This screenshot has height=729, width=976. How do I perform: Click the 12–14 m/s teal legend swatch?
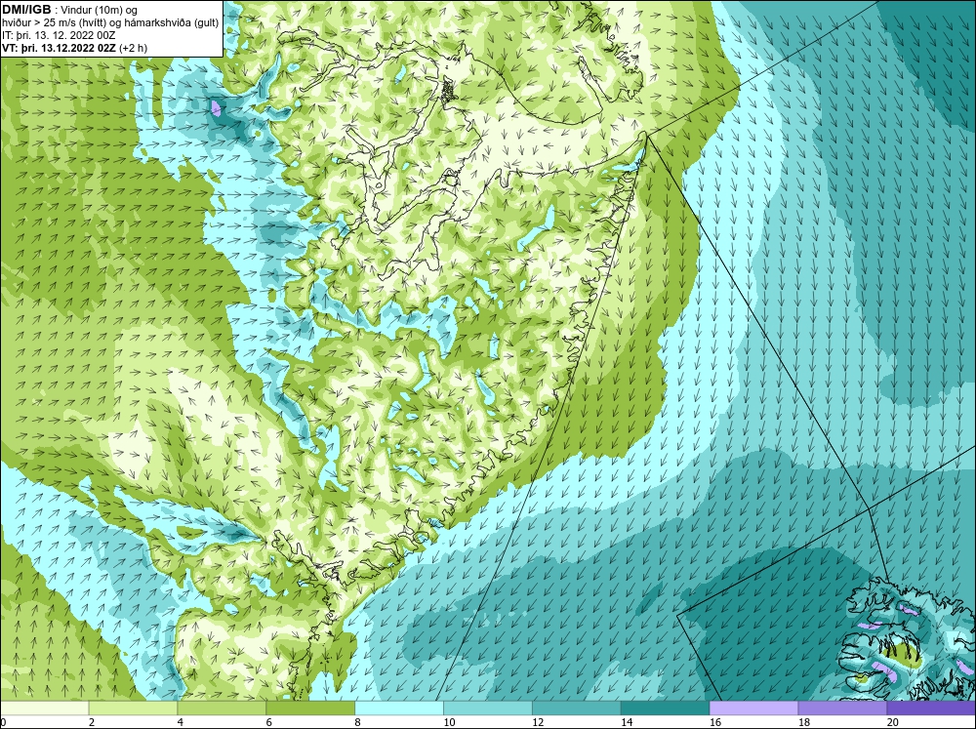[577, 709]
